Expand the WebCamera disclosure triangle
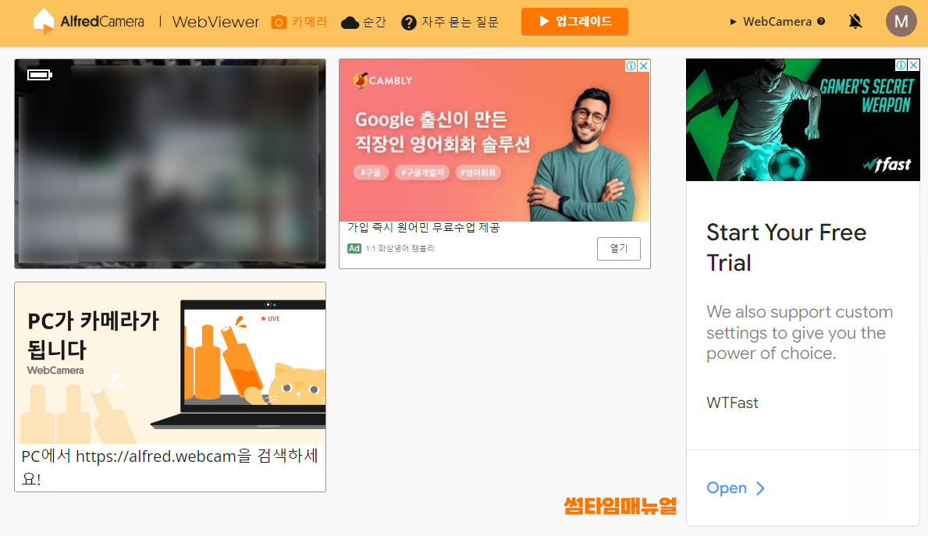This screenshot has height=536, width=928. pos(734,22)
